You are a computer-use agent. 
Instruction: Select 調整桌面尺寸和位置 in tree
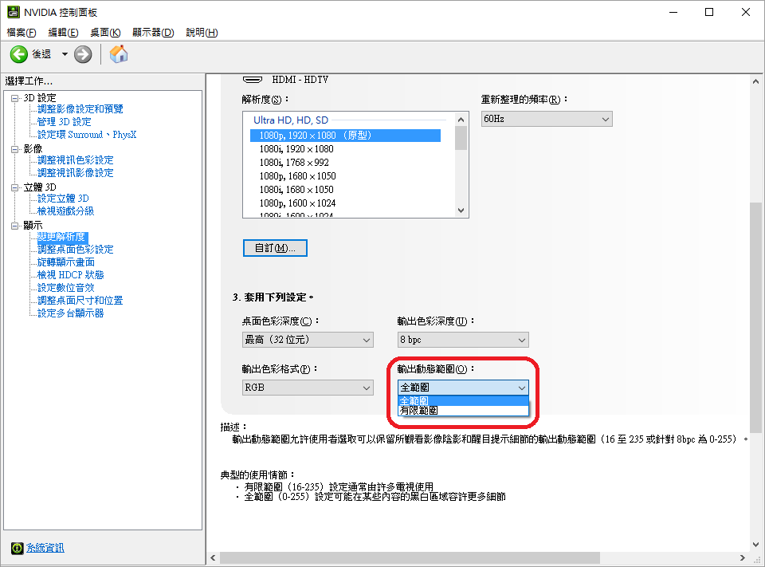pos(80,301)
